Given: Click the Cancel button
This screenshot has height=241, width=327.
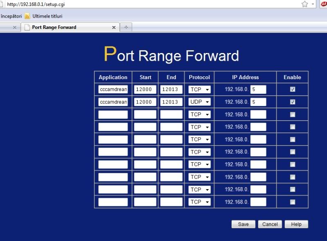Looking at the screenshot, I should point(270,224).
